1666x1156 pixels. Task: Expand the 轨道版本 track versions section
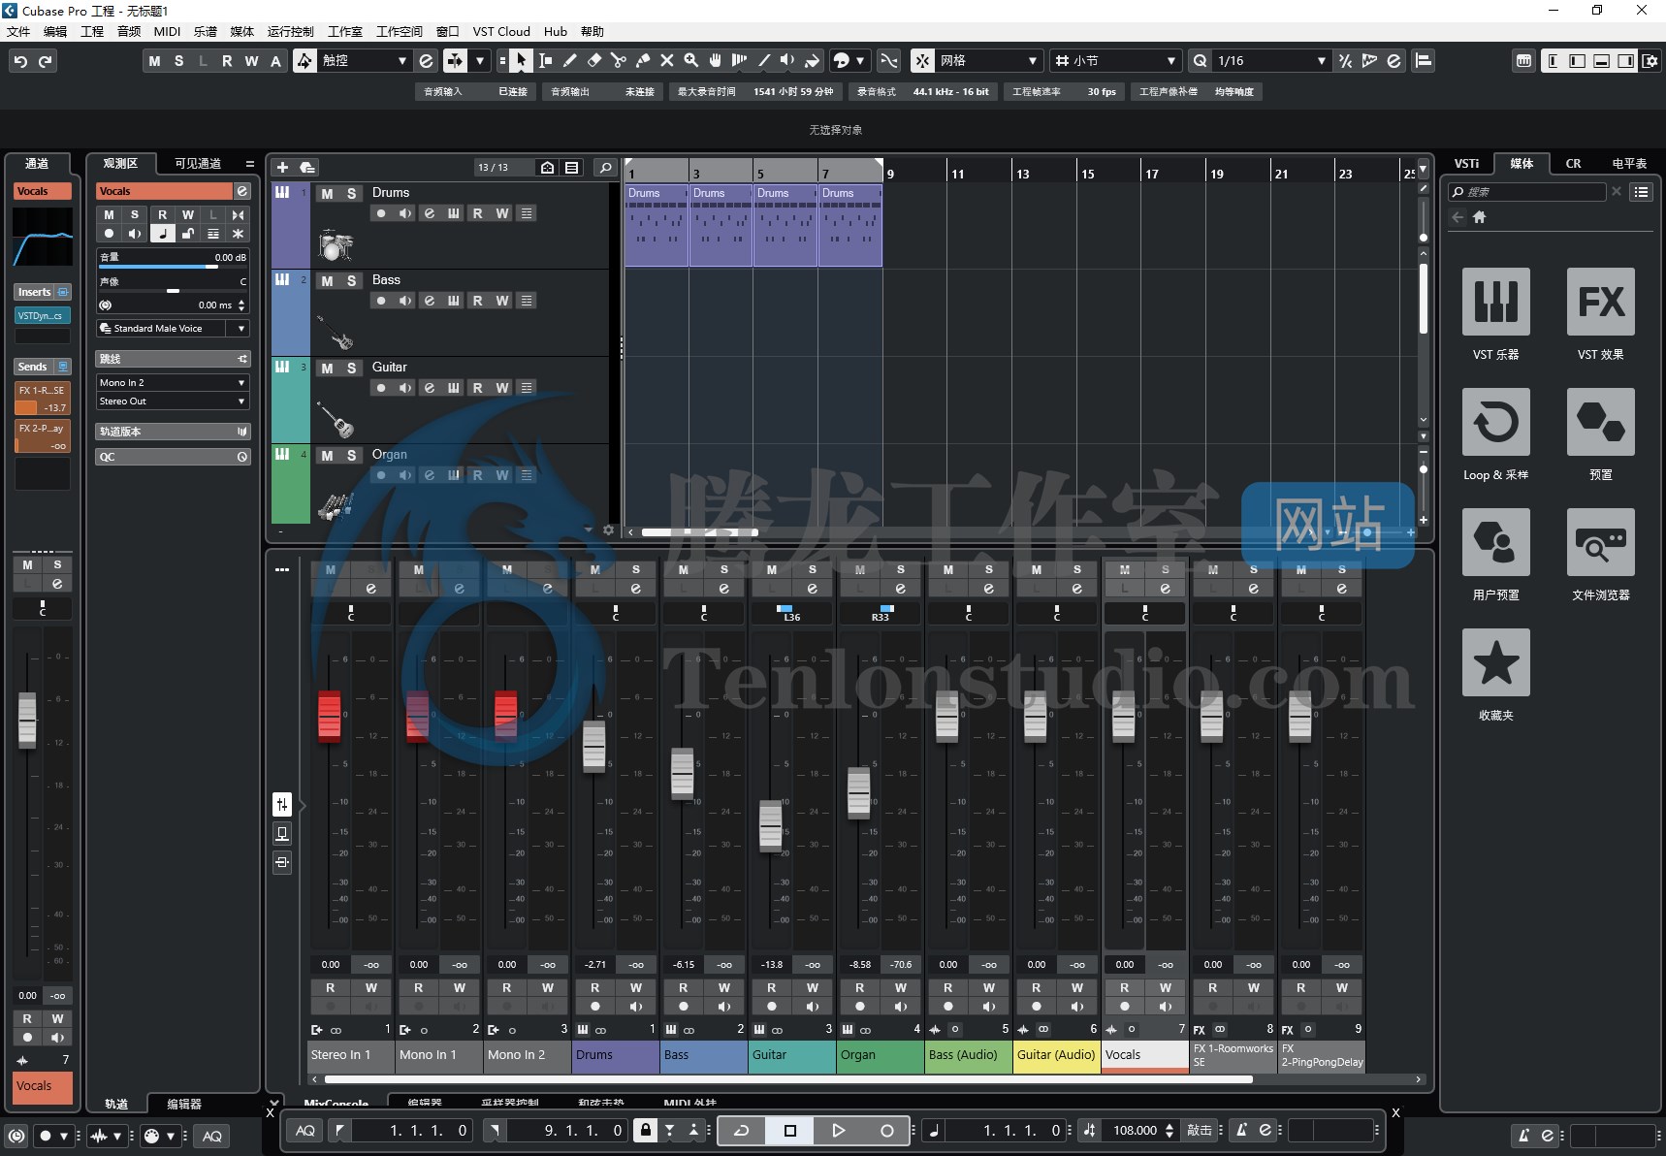[x=173, y=432]
